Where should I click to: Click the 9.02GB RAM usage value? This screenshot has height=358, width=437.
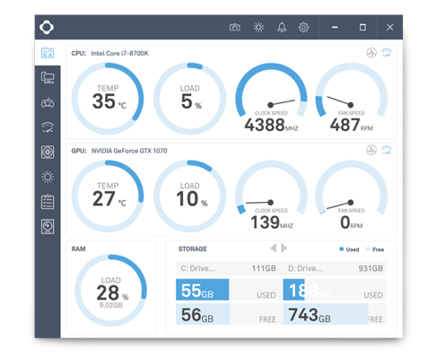[x=111, y=305]
